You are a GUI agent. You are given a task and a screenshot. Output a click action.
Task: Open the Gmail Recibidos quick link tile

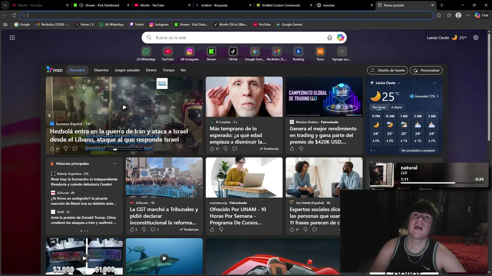(x=277, y=54)
